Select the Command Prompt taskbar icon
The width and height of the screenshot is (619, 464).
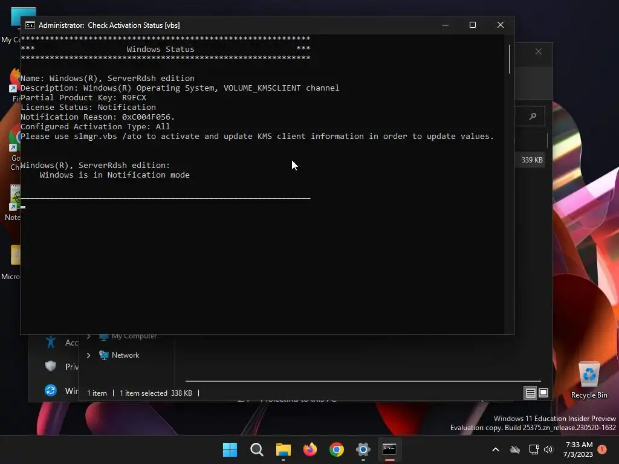tap(389, 449)
